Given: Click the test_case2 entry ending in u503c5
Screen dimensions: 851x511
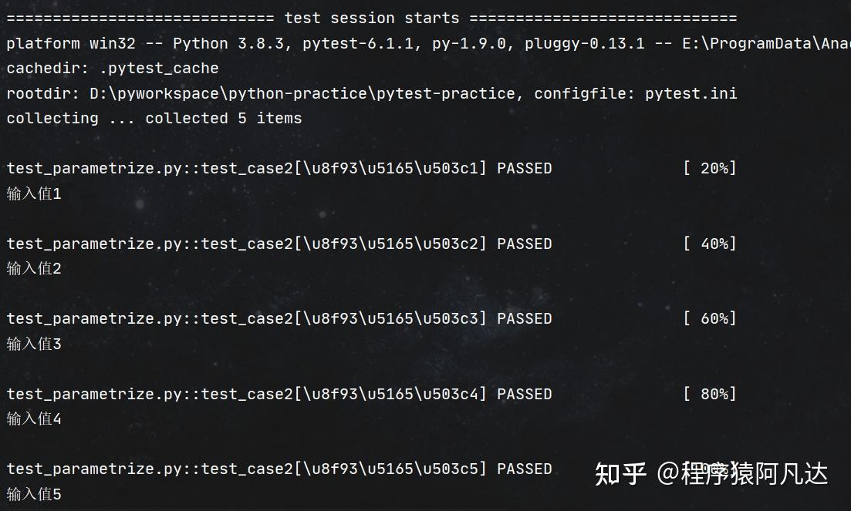Looking at the screenshot, I should tap(247, 469).
